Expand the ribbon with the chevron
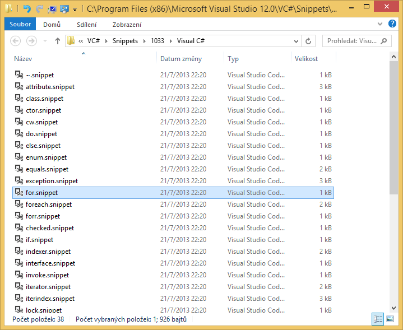This screenshot has height=330, width=403. 380,24
